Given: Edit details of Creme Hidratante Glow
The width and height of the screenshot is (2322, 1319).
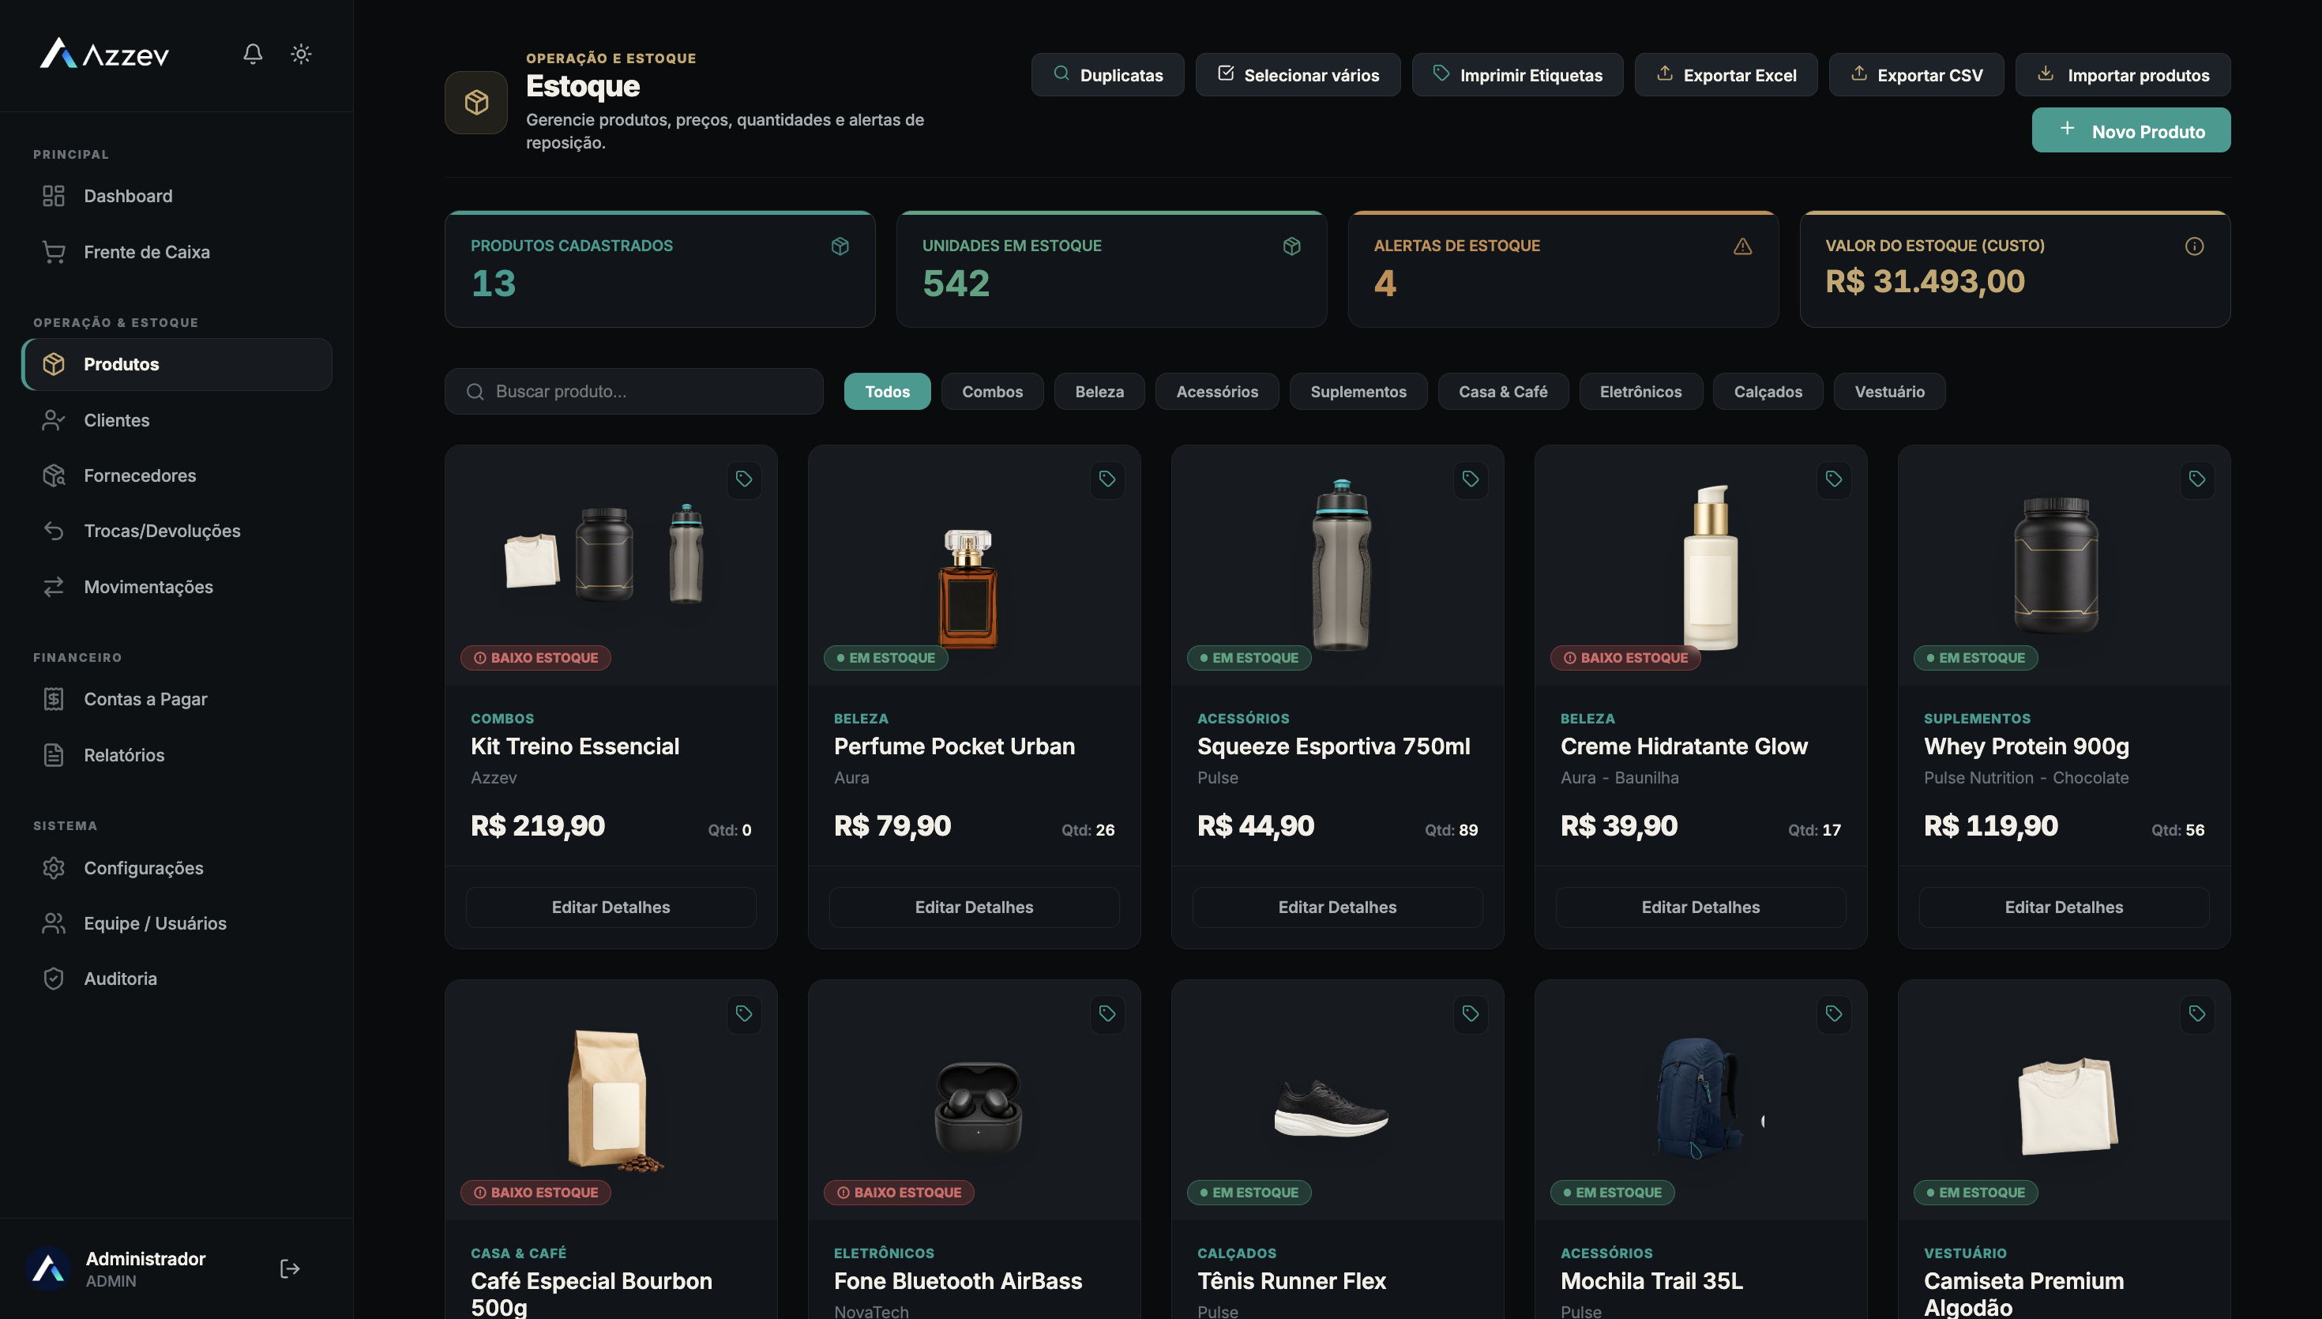Looking at the screenshot, I should (x=1700, y=907).
